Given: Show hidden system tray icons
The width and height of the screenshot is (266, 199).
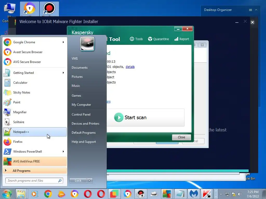Looking at the screenshot, I should [x=221, y=194].
